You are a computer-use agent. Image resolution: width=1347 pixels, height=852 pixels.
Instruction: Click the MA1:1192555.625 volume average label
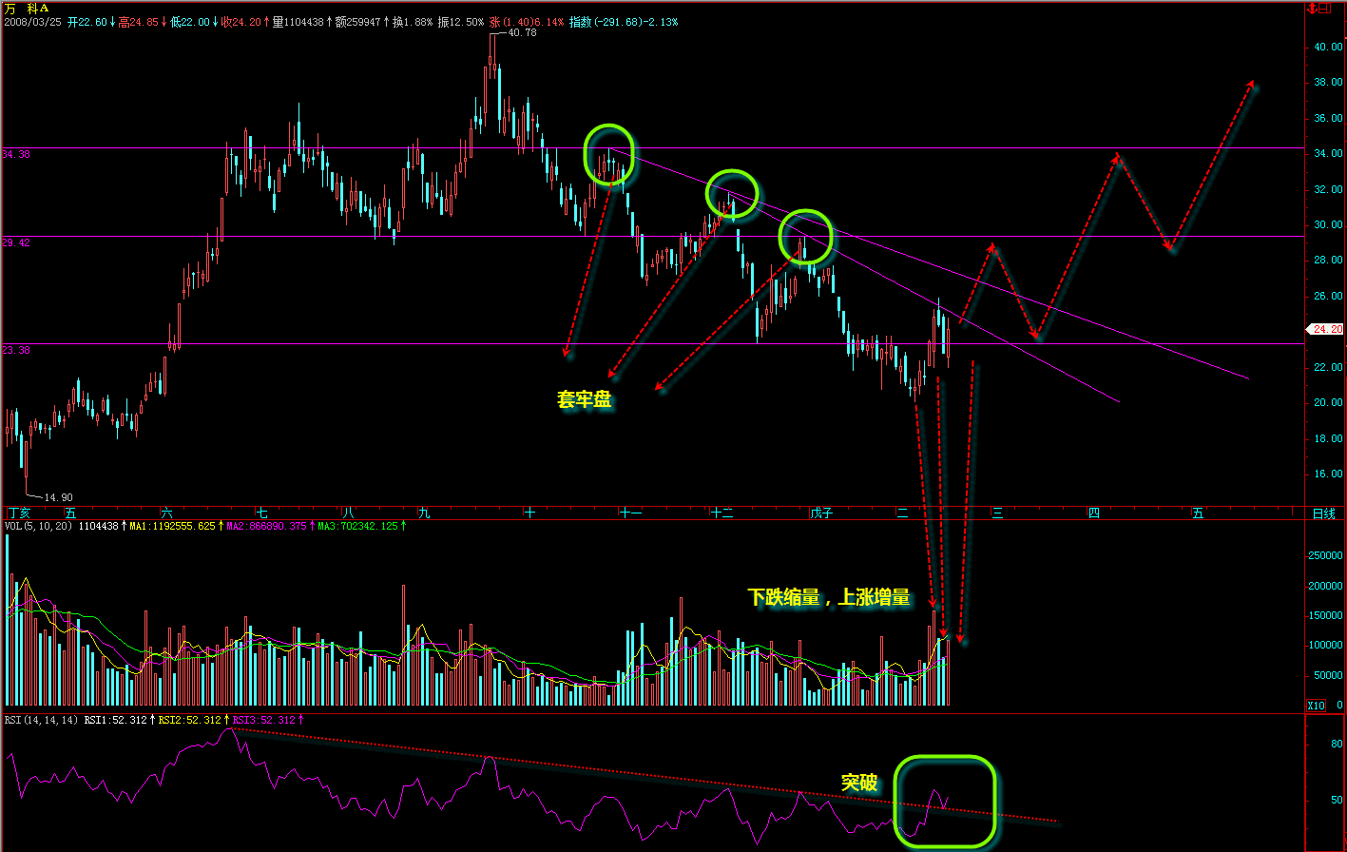click(x=171, y=526)
